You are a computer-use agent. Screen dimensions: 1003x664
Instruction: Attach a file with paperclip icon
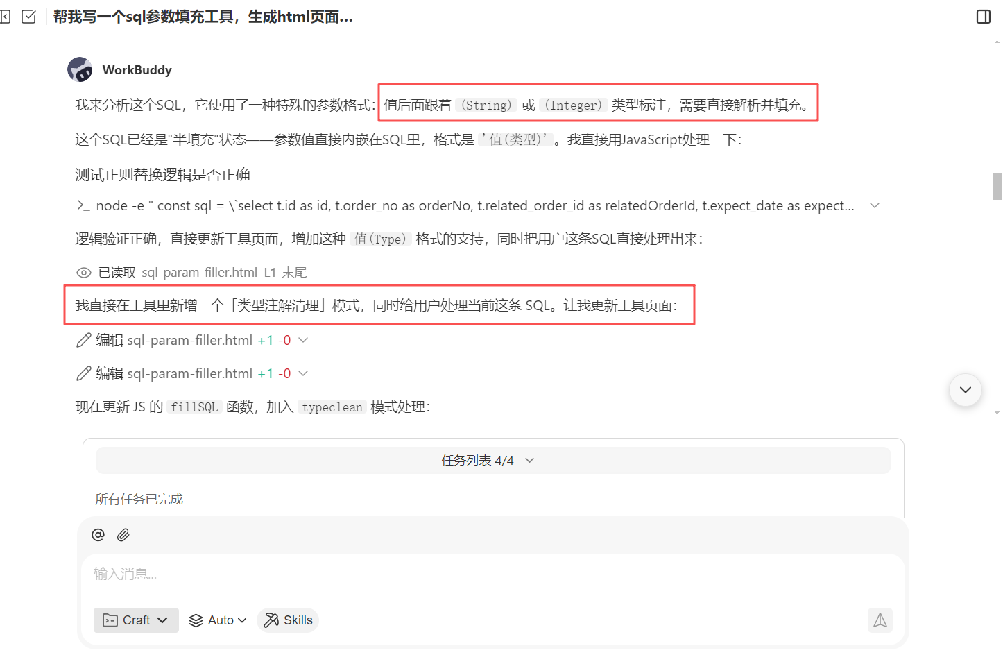[123, 535]
